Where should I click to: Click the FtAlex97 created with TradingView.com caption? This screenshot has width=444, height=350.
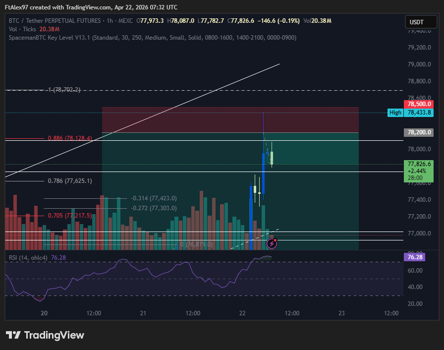(x=91, y=7)
